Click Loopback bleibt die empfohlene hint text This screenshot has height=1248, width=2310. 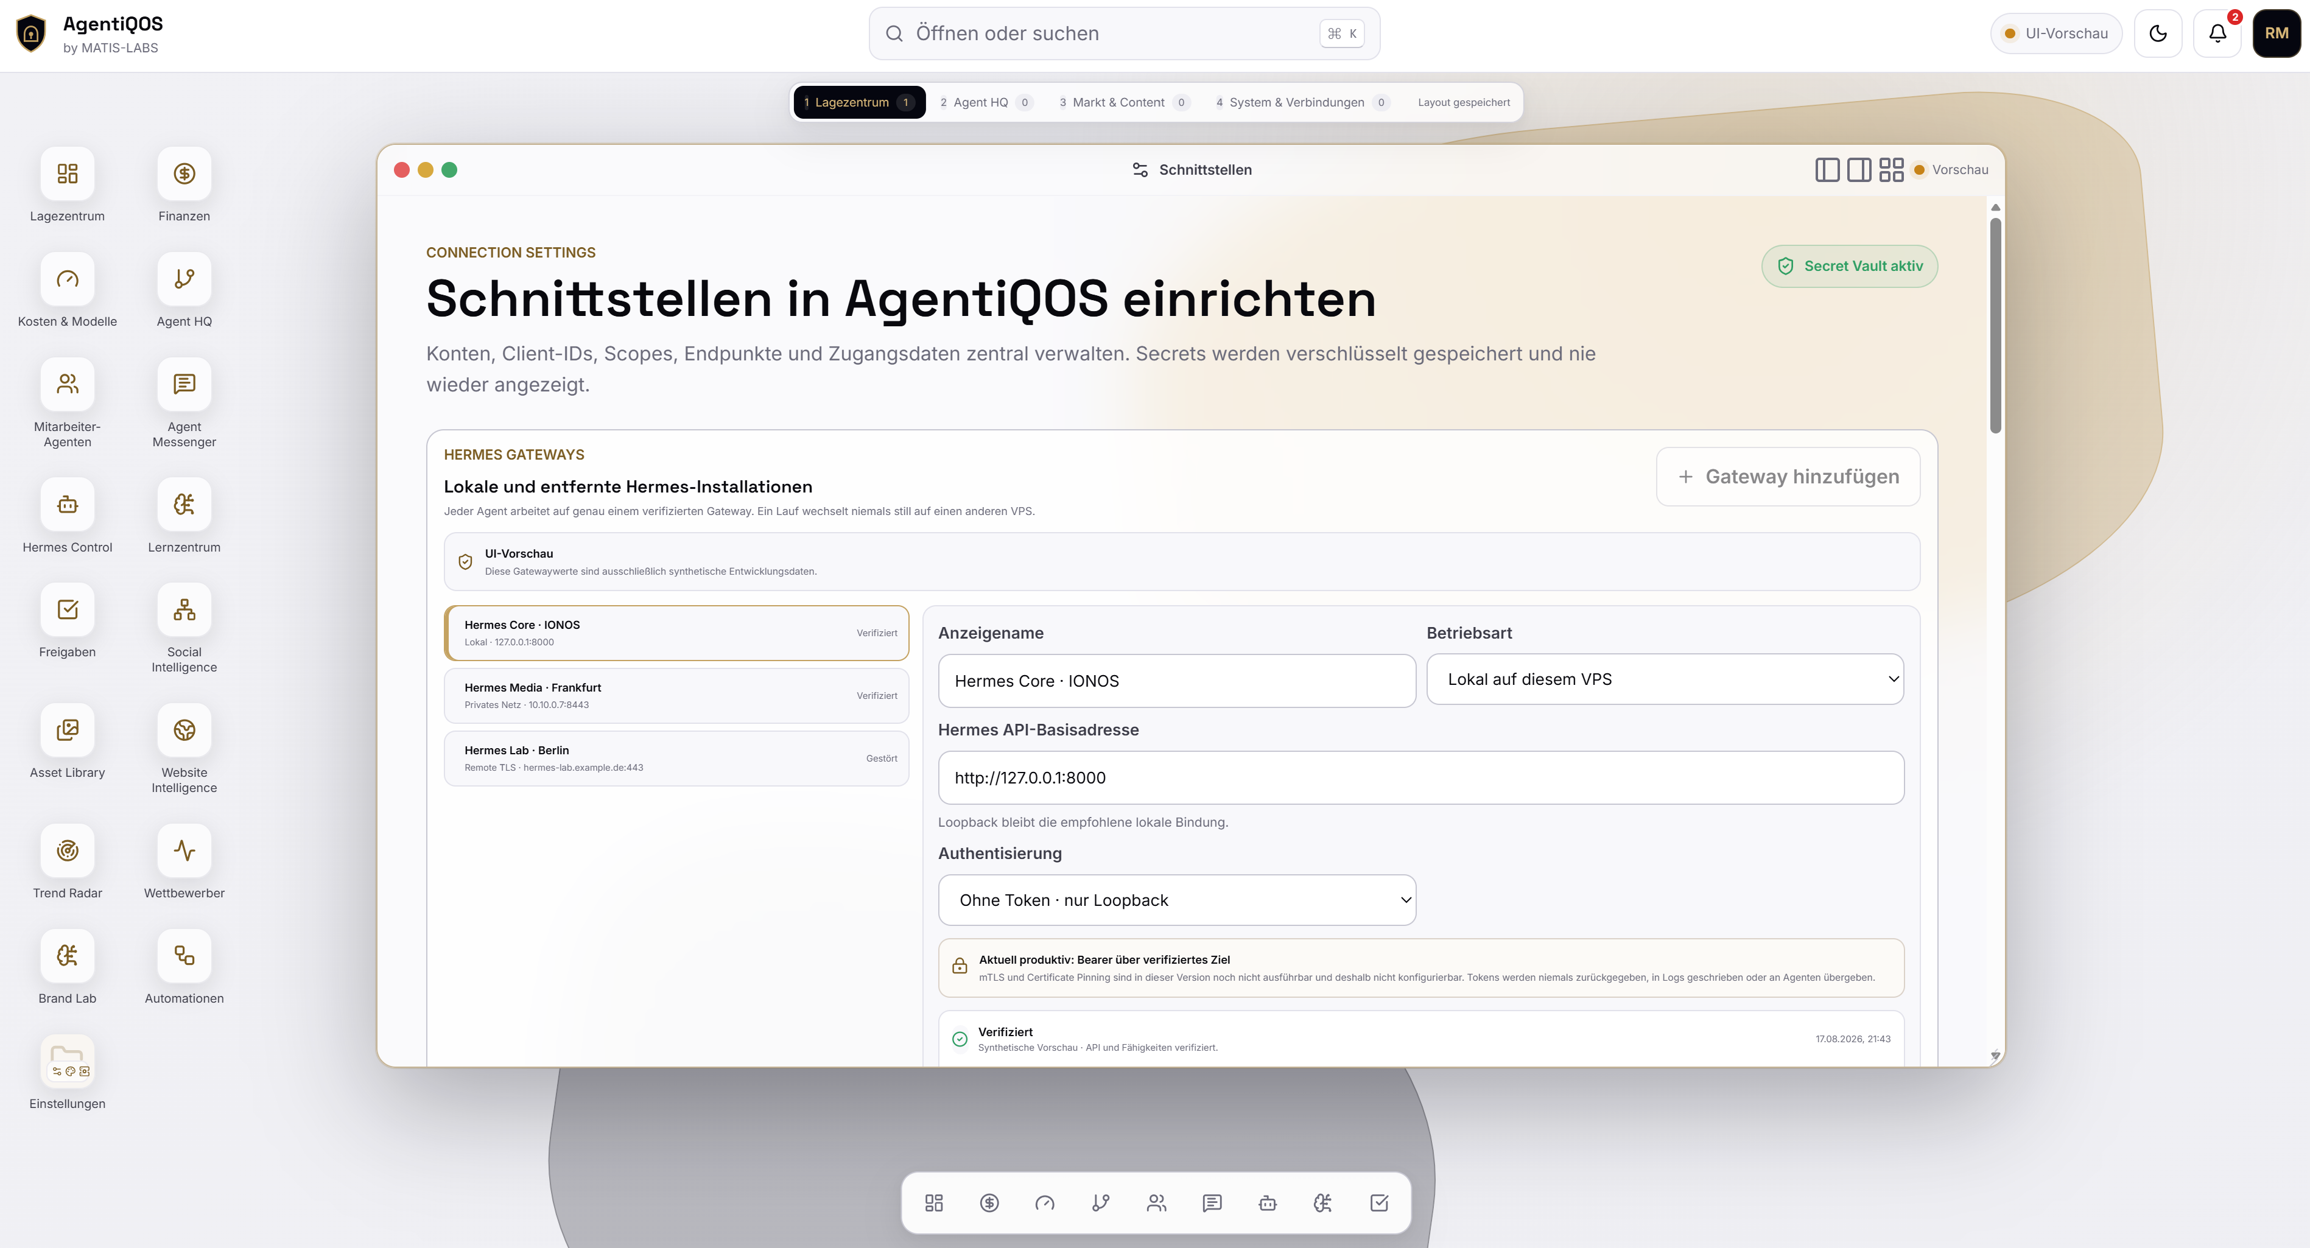pos(1083,822)
